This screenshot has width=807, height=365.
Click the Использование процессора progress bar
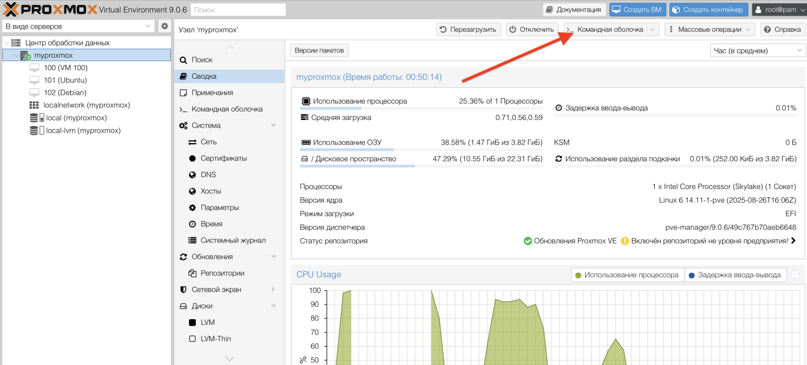point(421,108)
